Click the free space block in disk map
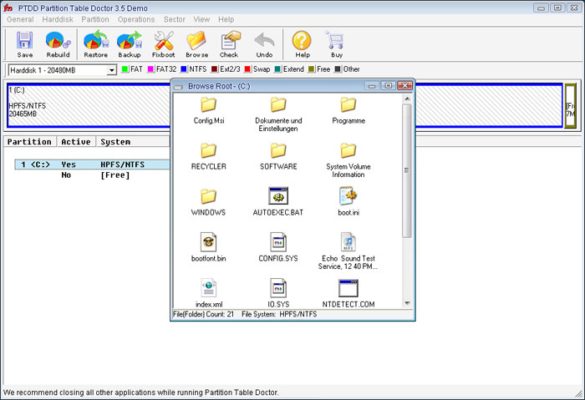This screenshot has width=585, height=400. (x=571, y=106)
